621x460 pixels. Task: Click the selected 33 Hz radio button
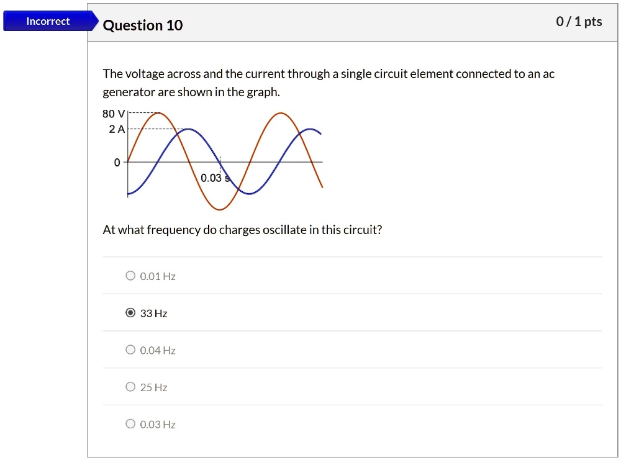[130, 312]
